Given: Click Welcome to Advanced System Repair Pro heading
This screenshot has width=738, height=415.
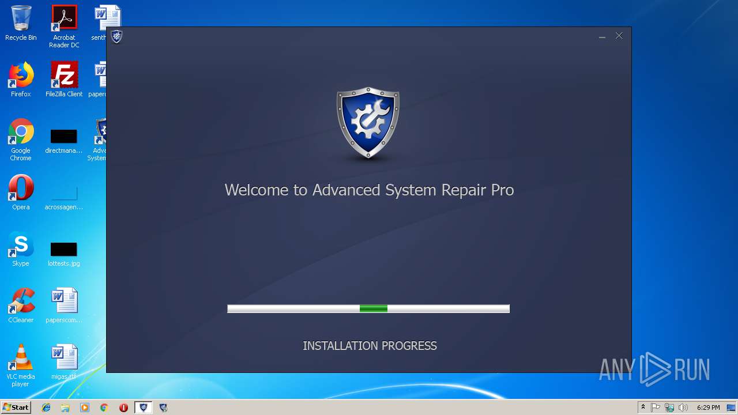Looking at the screenshot, I should coord(369,190).
